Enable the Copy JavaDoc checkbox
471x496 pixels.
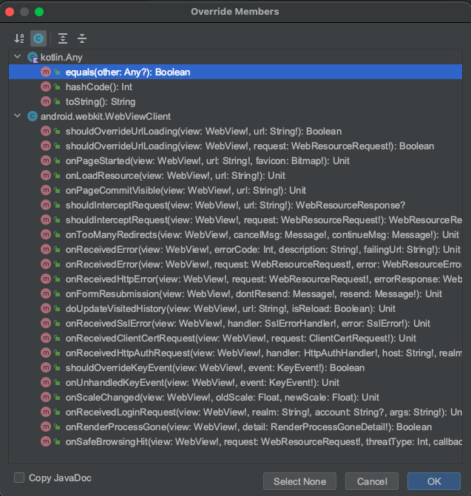tap(19, 478)
